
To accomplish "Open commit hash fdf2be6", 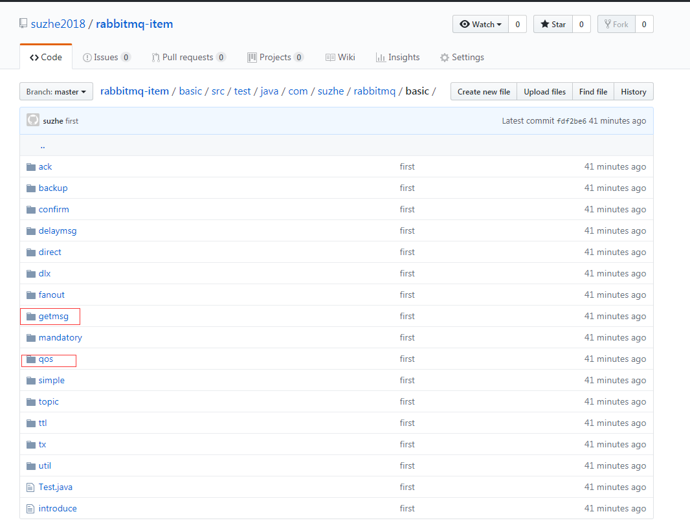I will coord(571,121).
